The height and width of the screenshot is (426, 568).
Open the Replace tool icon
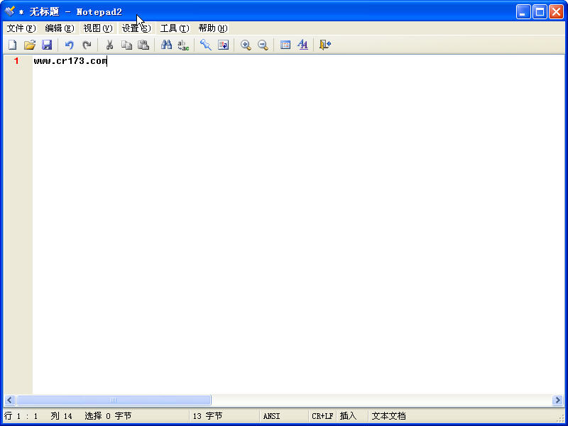point(183,45)
